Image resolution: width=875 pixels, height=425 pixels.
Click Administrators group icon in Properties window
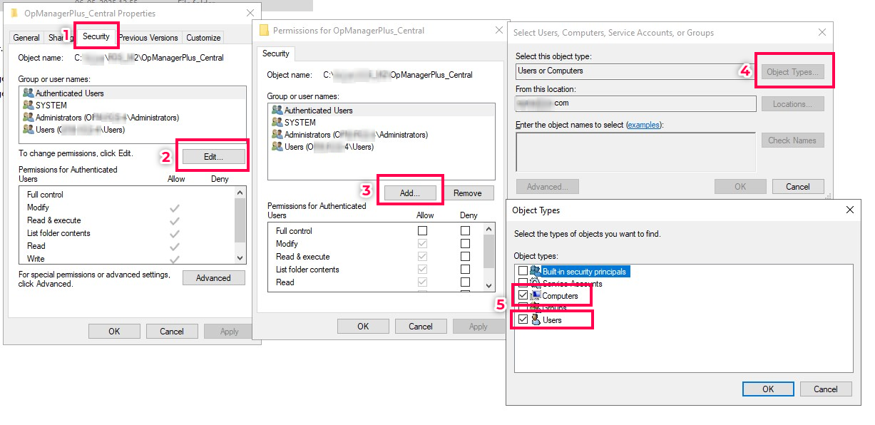29,117
